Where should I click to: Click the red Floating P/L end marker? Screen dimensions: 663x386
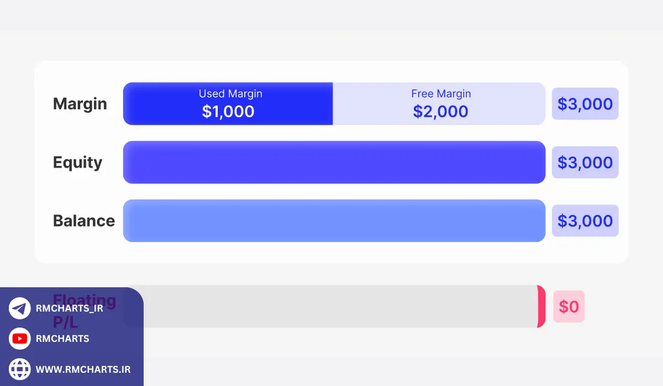pyautogui.click(x=541, y=306)
